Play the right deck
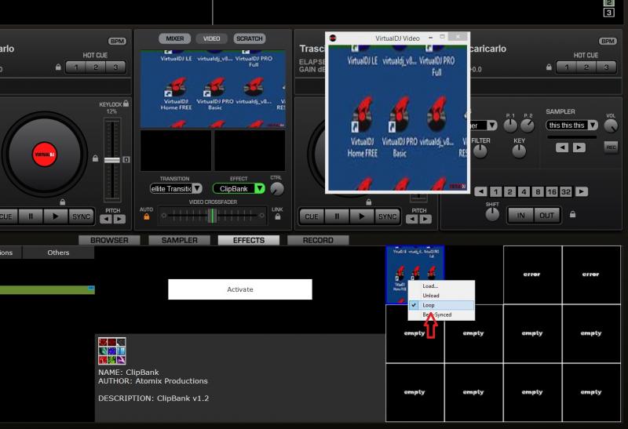The height and width of the screenshot is (429, 628). click(361, 216)
